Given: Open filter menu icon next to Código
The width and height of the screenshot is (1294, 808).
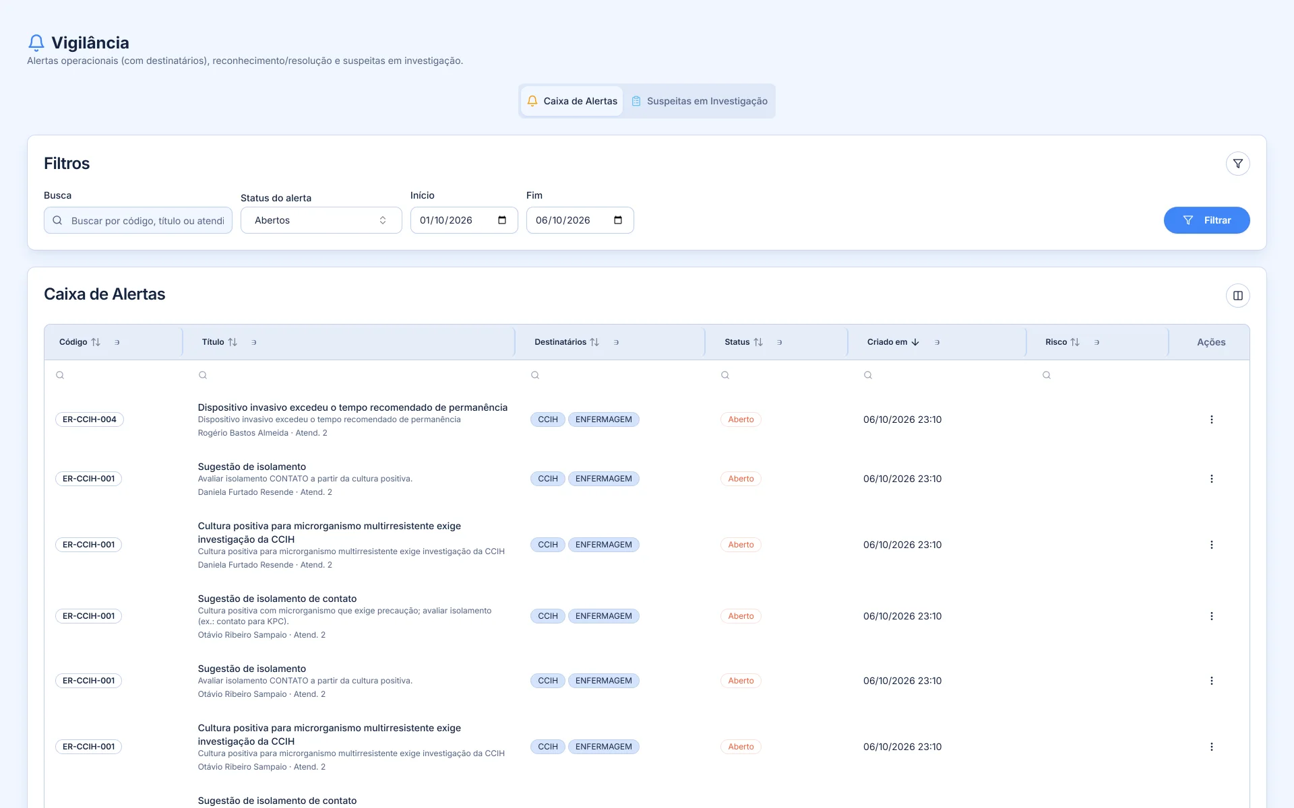Looking at the screenshot, I should click(x=117, y=342).
